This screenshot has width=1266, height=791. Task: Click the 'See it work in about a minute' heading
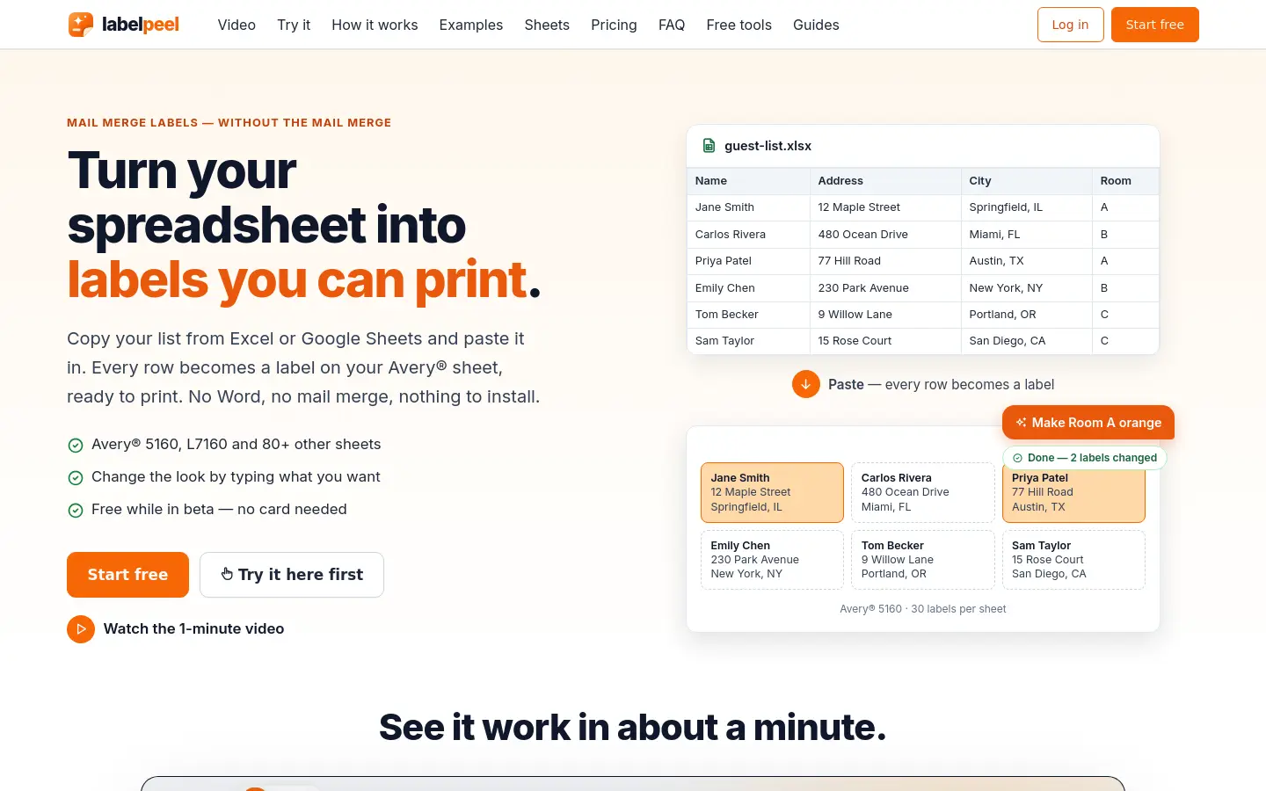pyautogui.click(x=633, y=728)
